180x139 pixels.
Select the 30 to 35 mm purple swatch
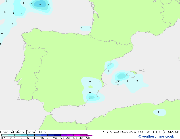coord(64,135)
